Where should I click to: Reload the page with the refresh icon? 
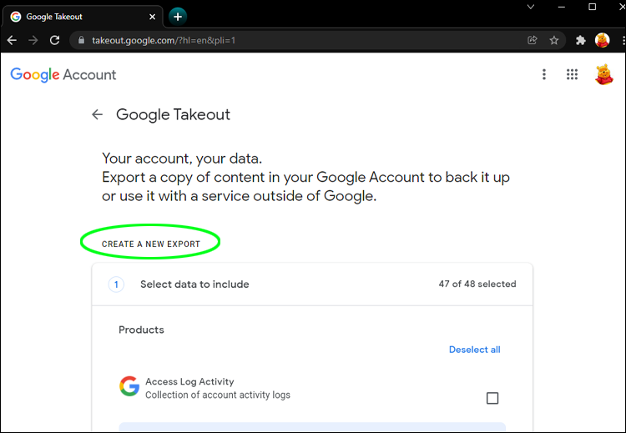click(x=55, y=40)
